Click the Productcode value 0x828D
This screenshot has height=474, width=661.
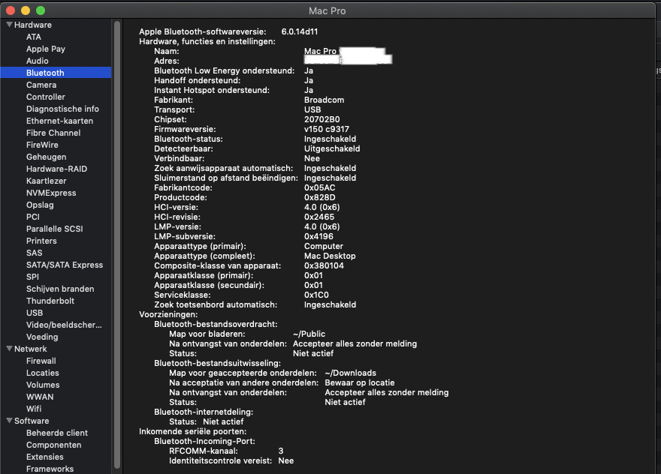point(320,197)
